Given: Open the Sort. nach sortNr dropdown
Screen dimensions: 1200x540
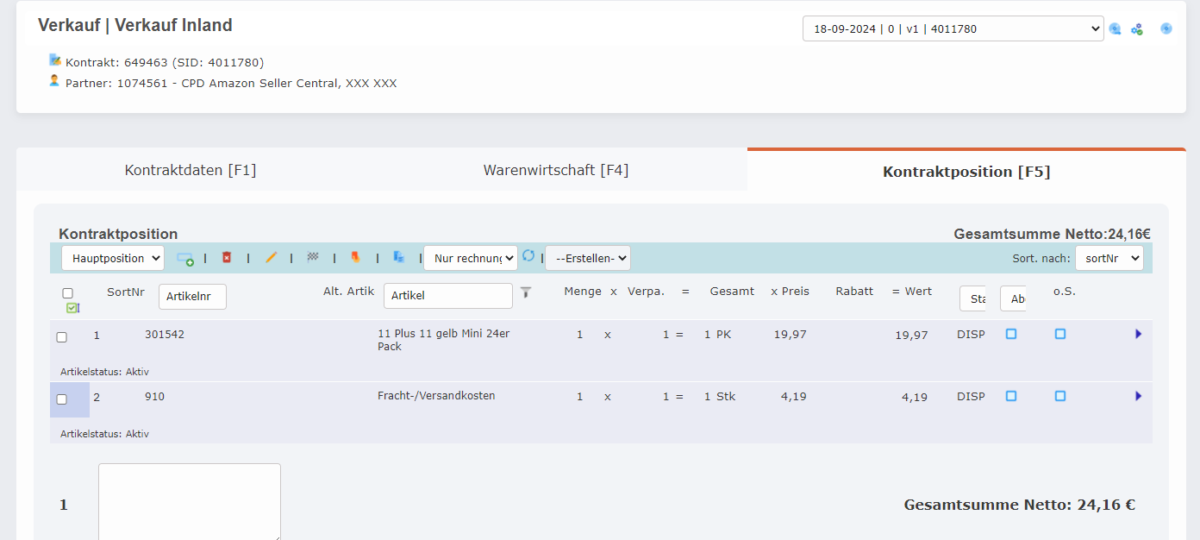Looking at the screenshot, I should 1109,258.
